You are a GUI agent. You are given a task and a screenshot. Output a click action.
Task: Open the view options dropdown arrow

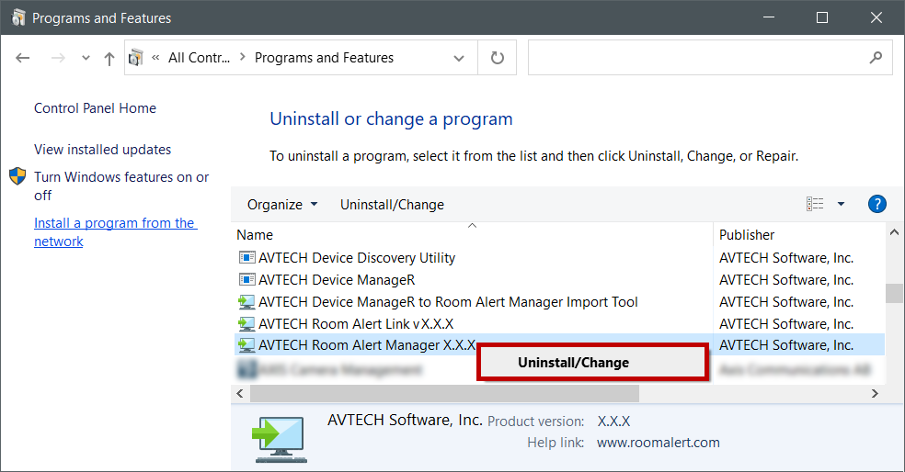(841, 204)
